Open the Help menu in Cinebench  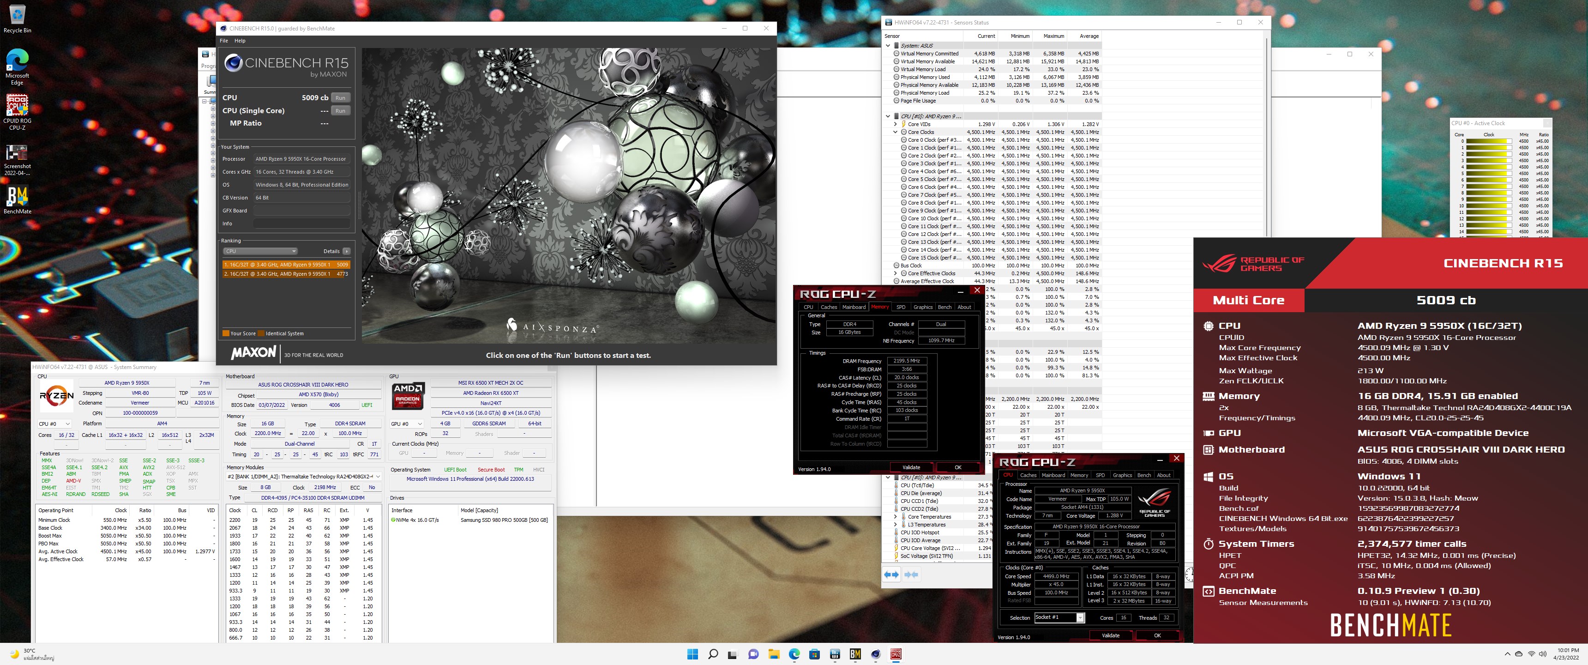[x=240, y=41]
